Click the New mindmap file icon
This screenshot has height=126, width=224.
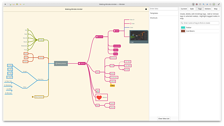10,4
